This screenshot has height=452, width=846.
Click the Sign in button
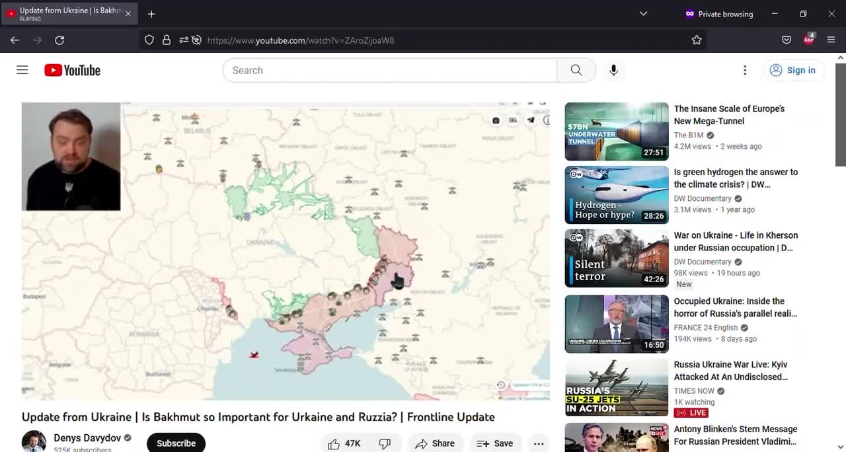point(793,70)
